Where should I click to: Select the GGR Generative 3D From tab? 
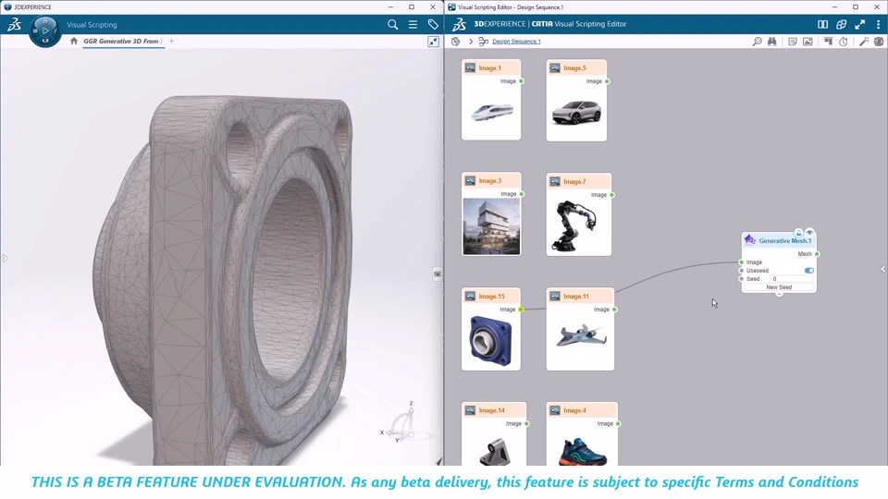(x=123, y=42)
